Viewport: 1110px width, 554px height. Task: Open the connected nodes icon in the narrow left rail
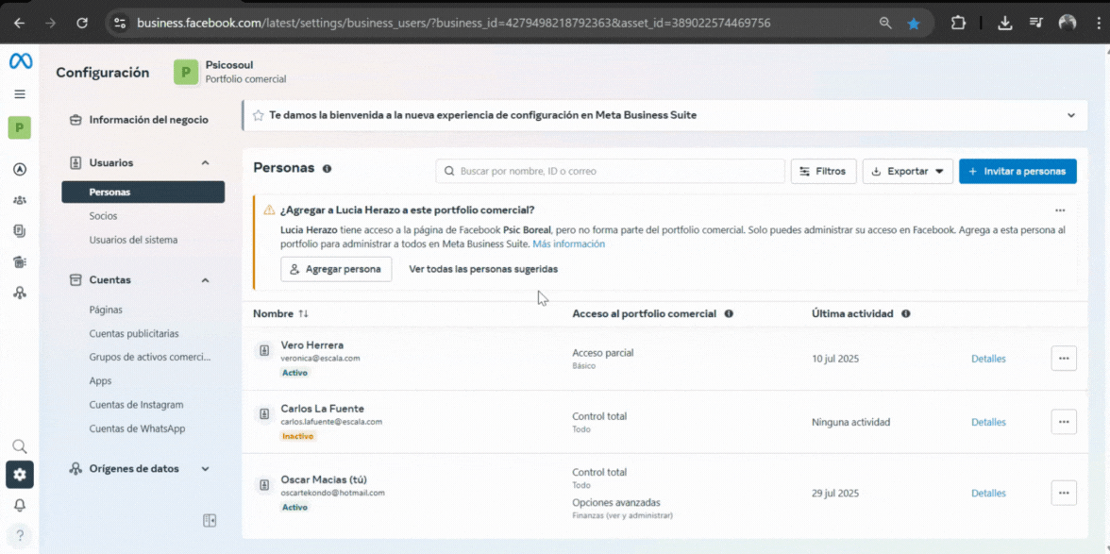pos(20,293)
